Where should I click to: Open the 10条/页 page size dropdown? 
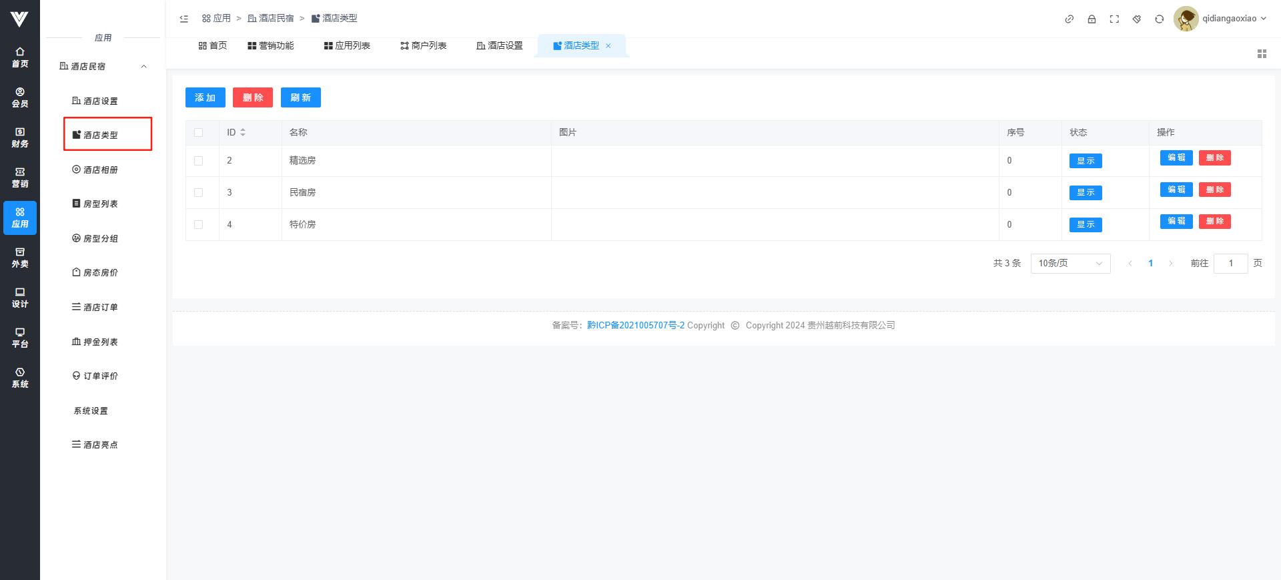[1070, 264]
